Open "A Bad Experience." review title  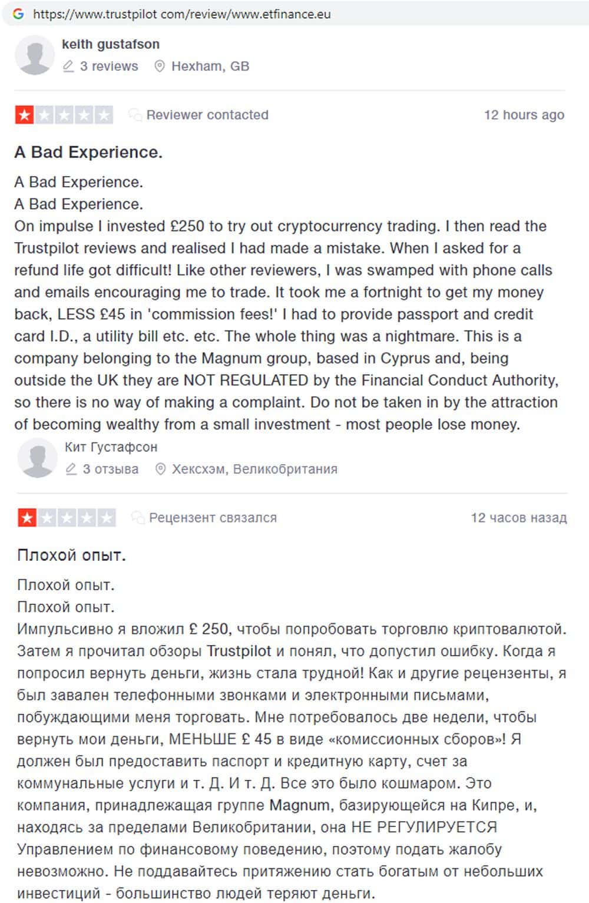click(88, 152)
